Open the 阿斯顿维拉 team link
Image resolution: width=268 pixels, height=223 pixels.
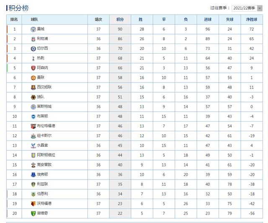(x=46, y=155)
